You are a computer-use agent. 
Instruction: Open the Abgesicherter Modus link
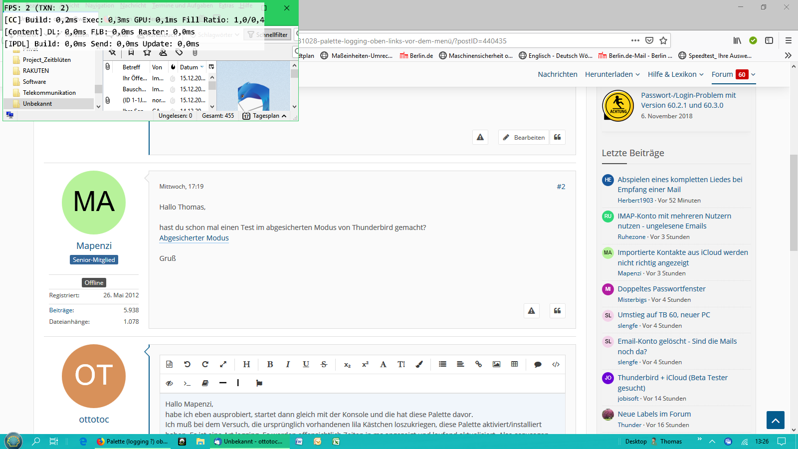pyautogui.click(x=194, y=238)
